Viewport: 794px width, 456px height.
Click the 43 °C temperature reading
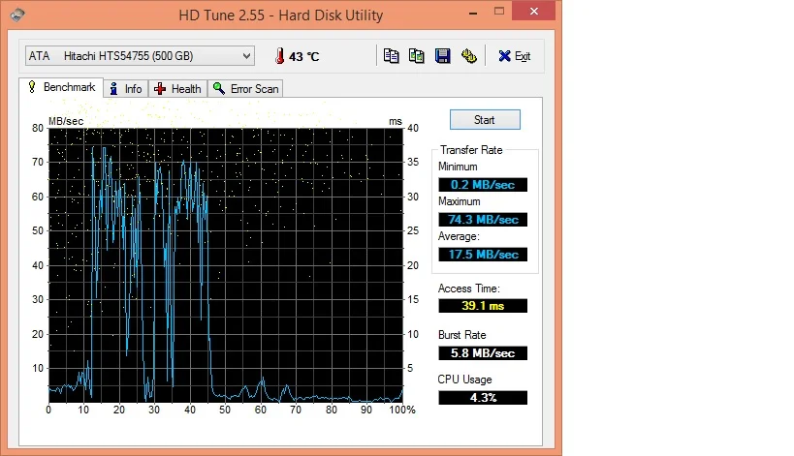click(303, 56)
